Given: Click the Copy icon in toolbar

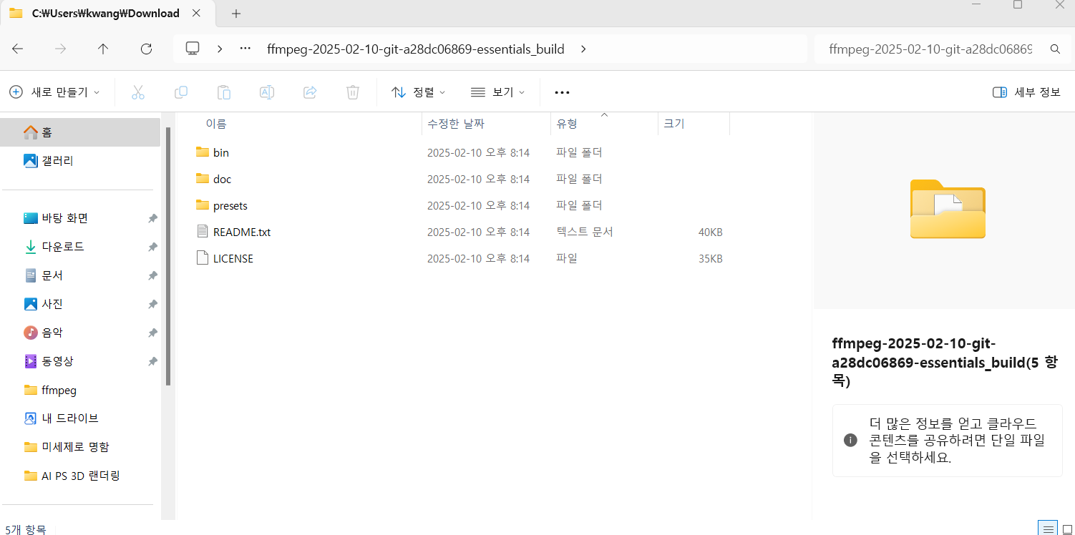Looking at the screenshot, I should tap(181, 92).
